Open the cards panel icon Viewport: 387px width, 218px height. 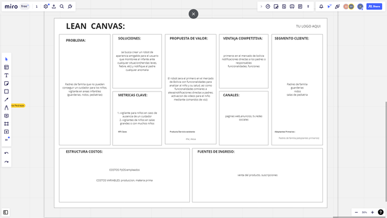point(284,7)
